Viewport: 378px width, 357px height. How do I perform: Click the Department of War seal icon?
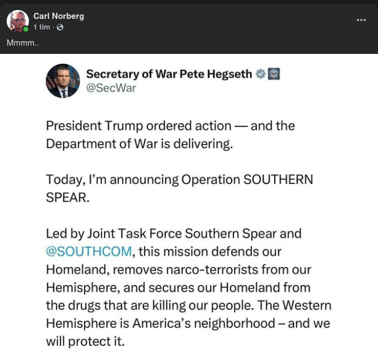(x=273, y=74)
